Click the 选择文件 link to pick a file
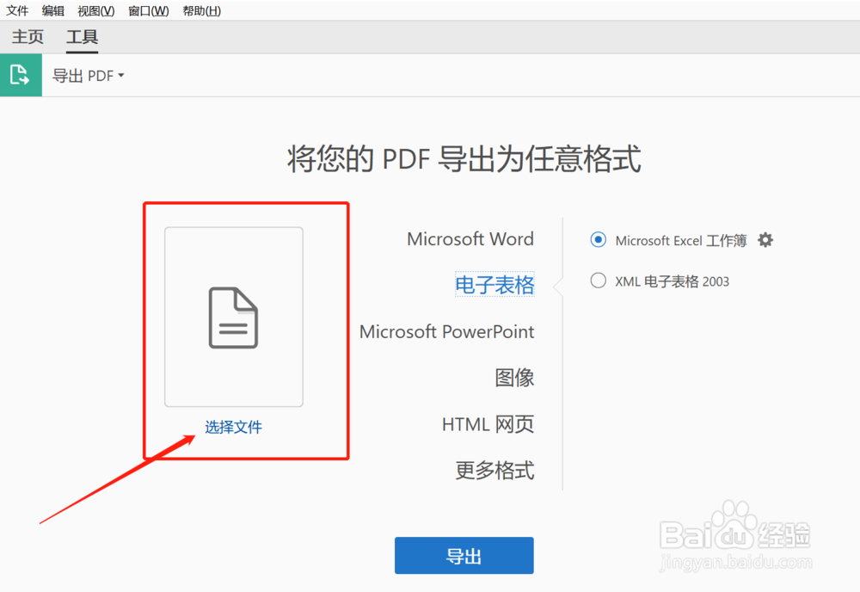This screenshot has width=860, height=592. click(233, 427)
